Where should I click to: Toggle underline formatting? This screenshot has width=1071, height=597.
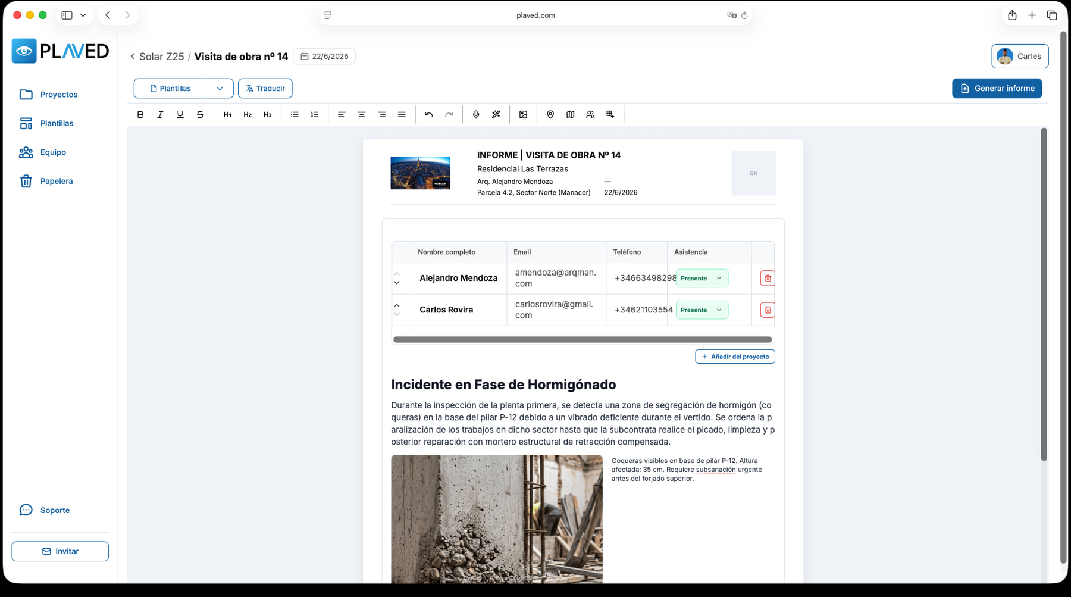click(x=180, y=114)
